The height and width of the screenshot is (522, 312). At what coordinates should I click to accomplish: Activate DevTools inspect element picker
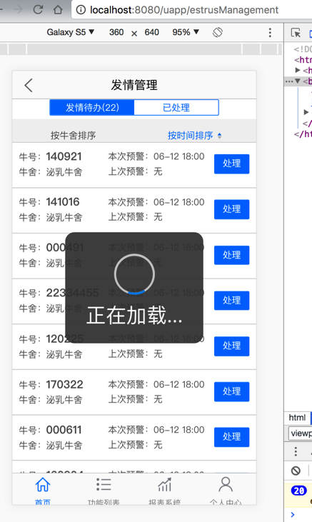pyautogui.click(x=296, y=33)
